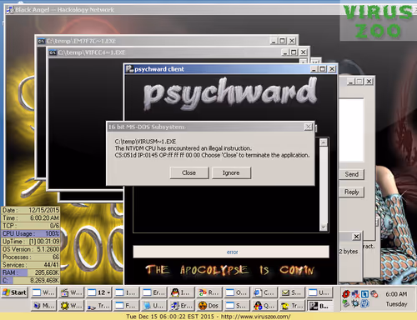Close the window containing Send and Reply
Viewport: 417px width, 320px height.
click(x=369, y=82)
